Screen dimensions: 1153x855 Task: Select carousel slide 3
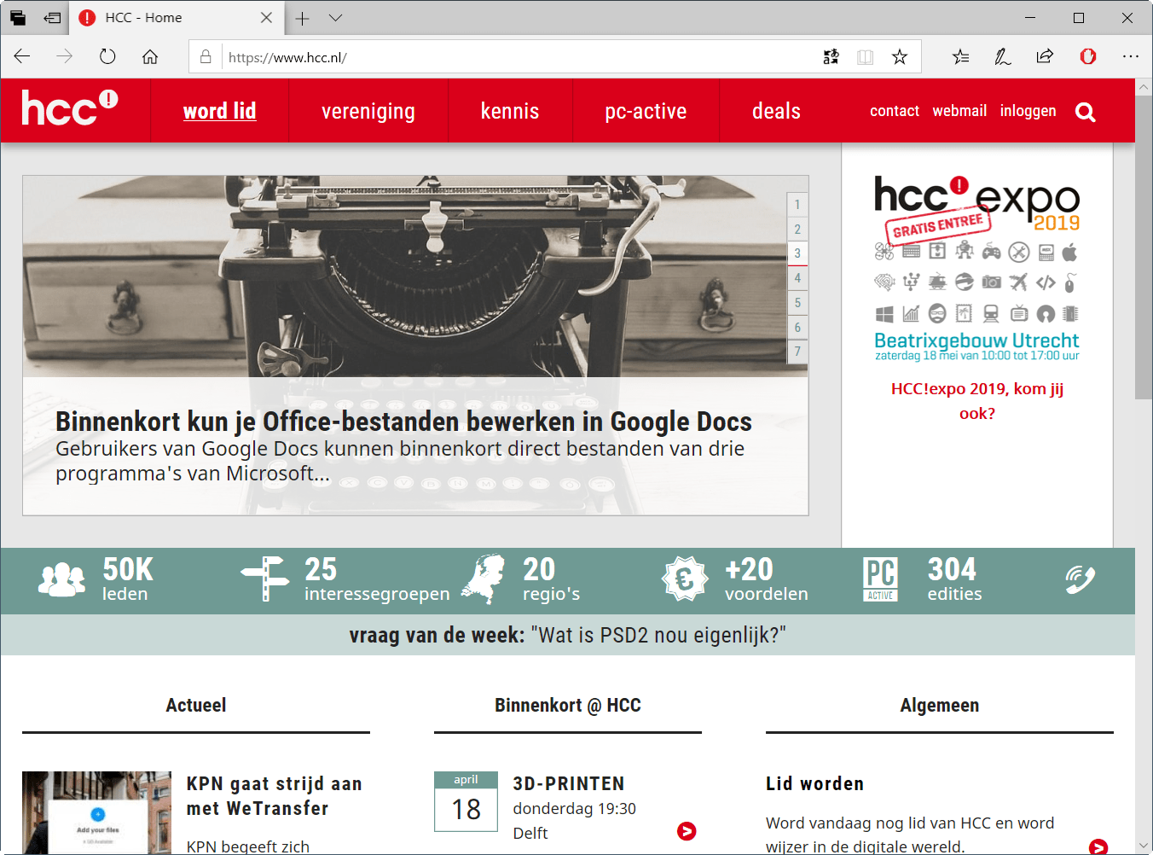click(797, 253)
